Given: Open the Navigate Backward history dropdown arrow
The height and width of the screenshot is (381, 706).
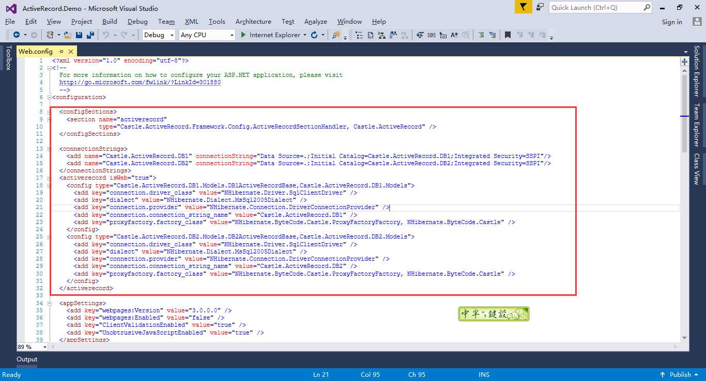Looking at the screenshot, I should pyautogui.click(x=25, y=35).
